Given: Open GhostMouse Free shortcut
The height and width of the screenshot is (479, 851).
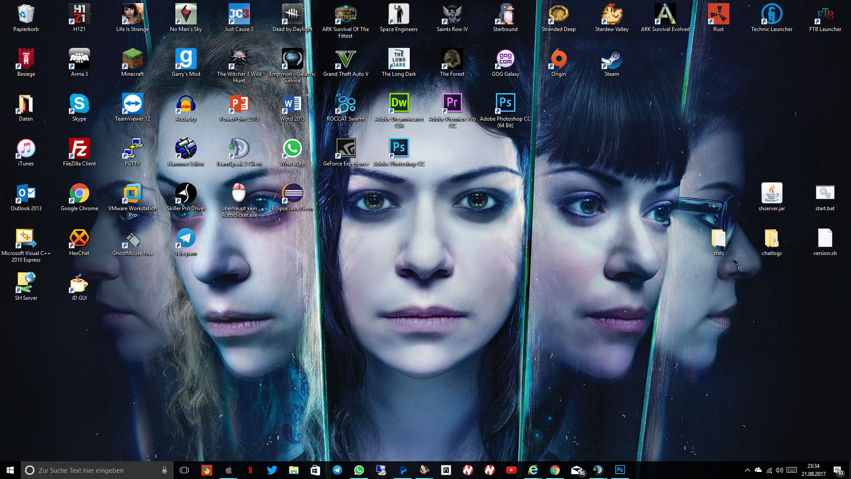Looking at the screenshot, I should point(132,242).
